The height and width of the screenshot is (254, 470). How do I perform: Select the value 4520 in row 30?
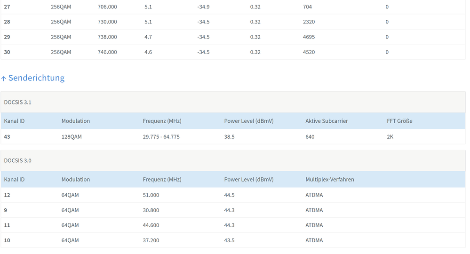(x=309, y=52)
